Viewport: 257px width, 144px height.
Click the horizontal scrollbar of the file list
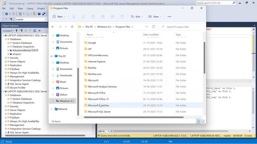pos(134,117)
